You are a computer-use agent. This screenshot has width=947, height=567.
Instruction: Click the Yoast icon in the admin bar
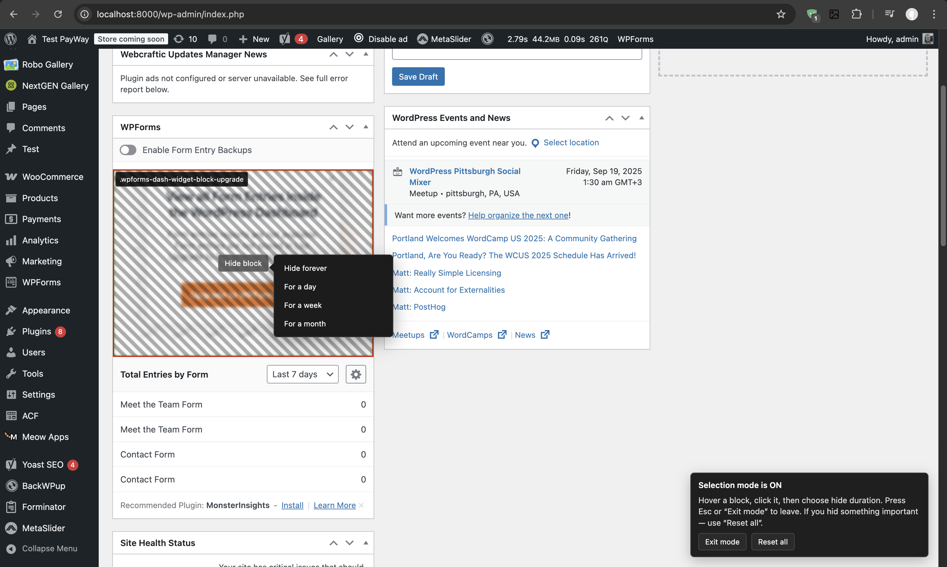(285, 39)
